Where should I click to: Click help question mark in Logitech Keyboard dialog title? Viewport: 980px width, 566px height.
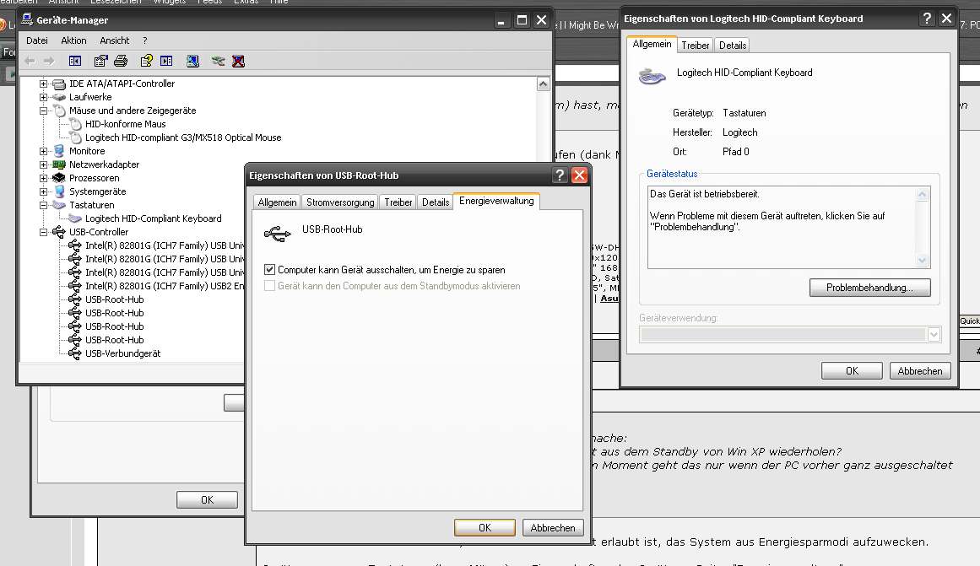928,18
